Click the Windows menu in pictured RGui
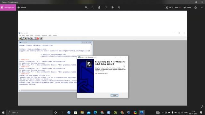Image resolution: width=205 pixels, height=115 pixels. click(44, 35)
